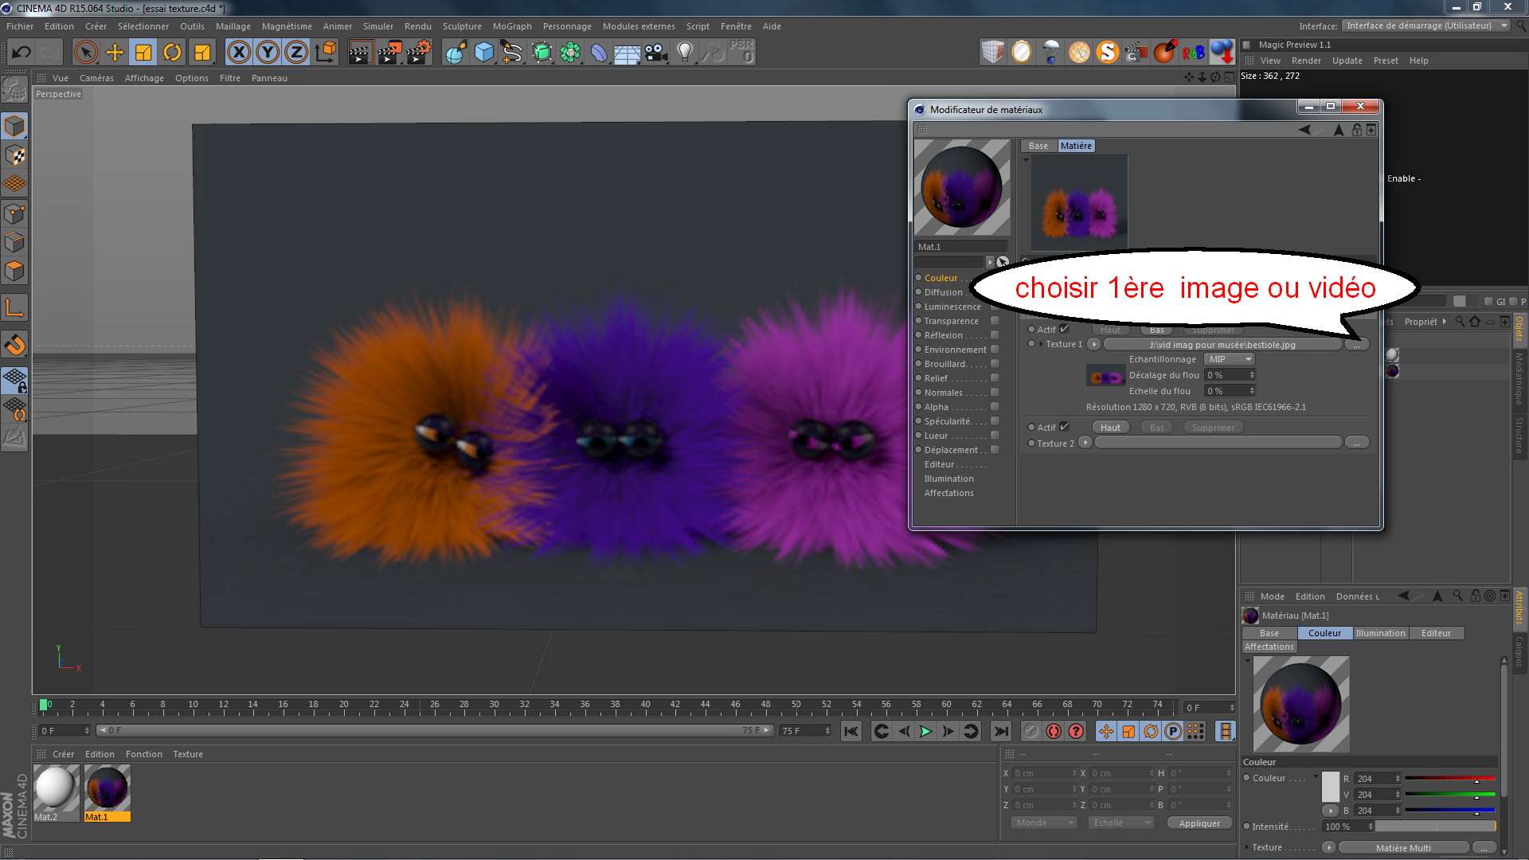Click the Intensité slider bar
Viewport: 1529px width, 860px height.
(x=1436, y=827)
